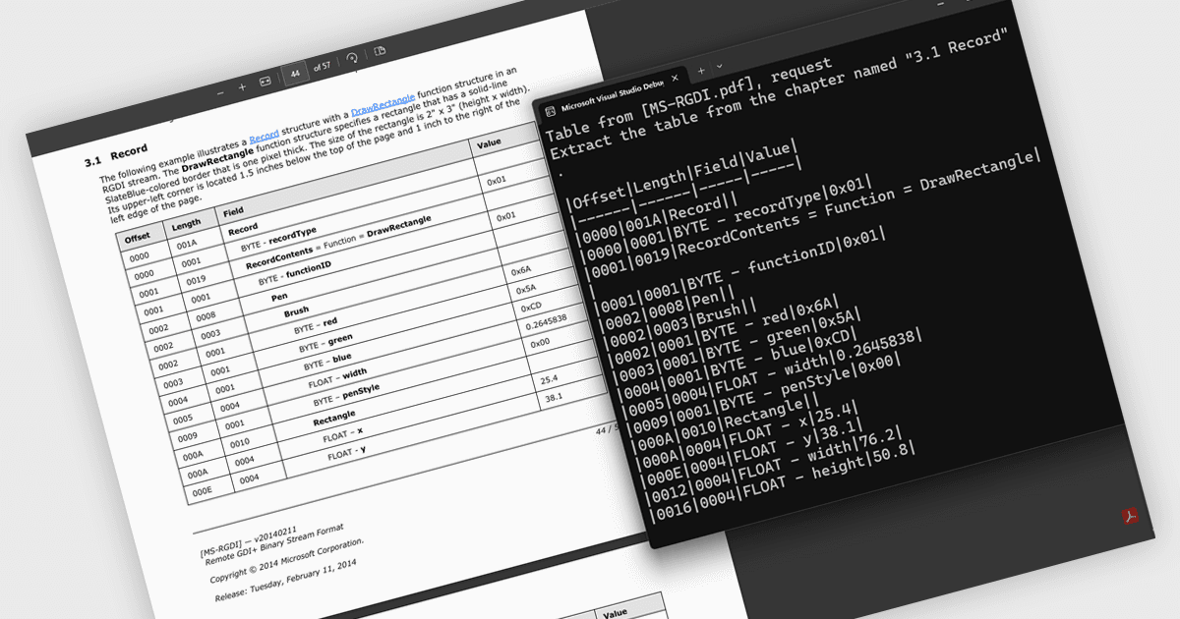Click the '3.1 Record' heading in the PDF
The width and height of the screenshot is (1180, 619).
click(116, 156)
